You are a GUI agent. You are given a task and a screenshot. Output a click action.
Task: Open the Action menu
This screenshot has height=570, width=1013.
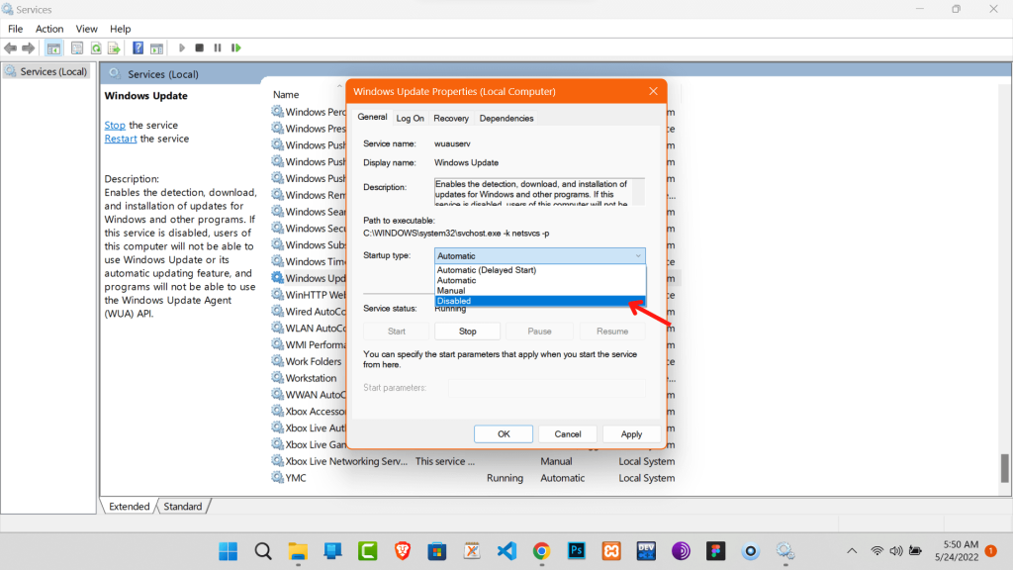point(49,29)
